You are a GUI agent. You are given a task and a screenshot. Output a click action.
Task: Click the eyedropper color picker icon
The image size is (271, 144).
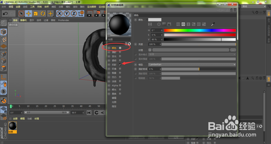click(x=213, y=24)
